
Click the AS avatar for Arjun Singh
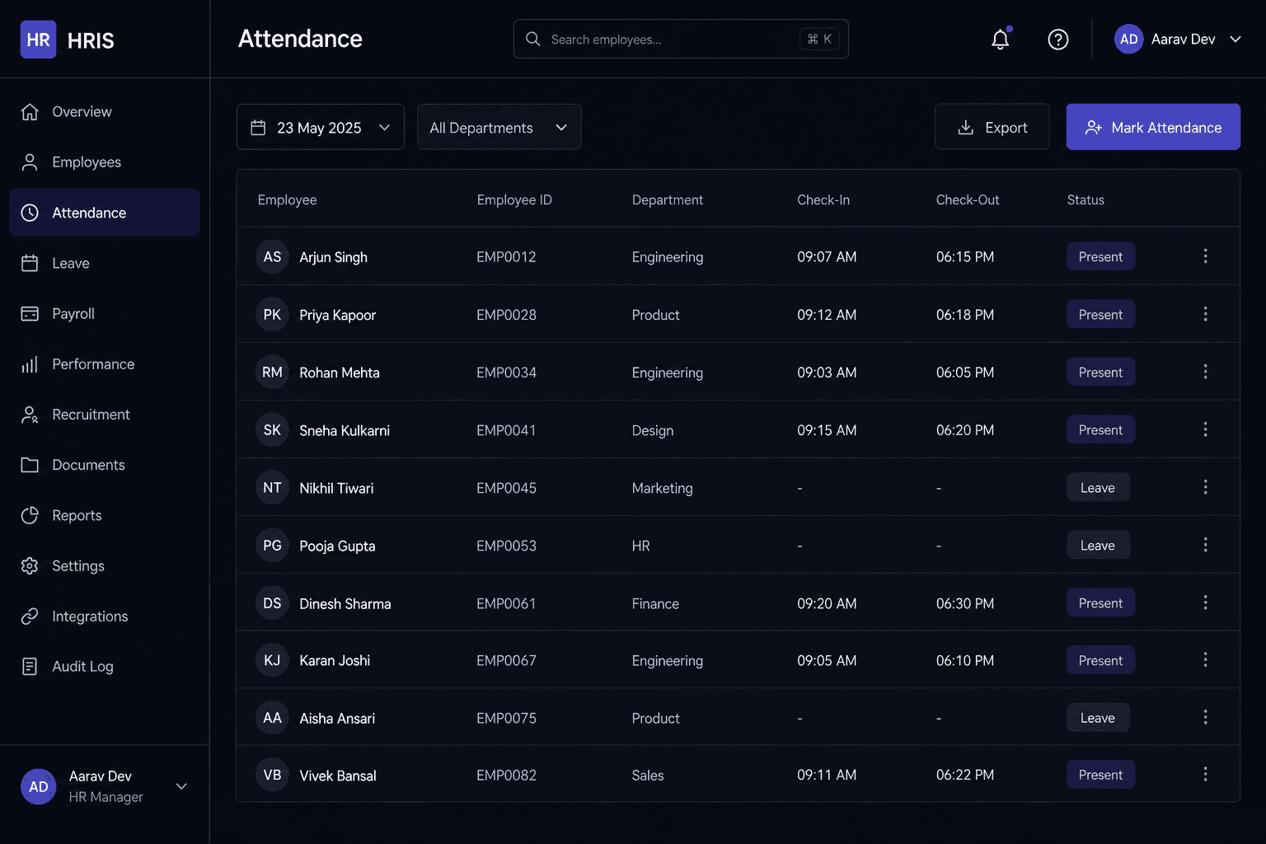pos(272,256)
